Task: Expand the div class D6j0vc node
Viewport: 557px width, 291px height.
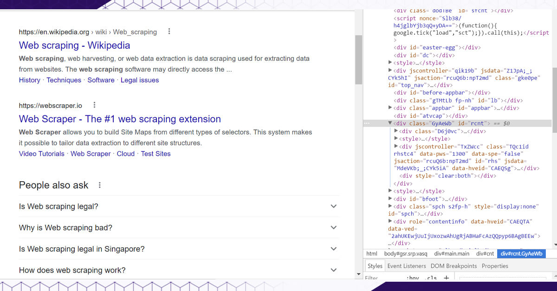Action: coord(396,131)
